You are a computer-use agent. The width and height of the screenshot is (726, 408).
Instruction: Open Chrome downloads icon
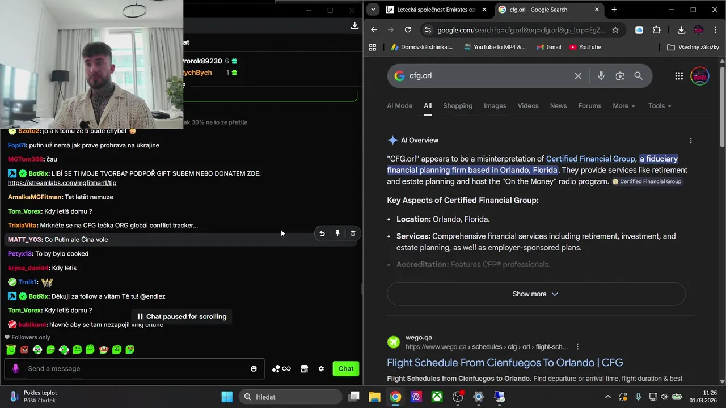pyautogui.click(x=681, y=30)
